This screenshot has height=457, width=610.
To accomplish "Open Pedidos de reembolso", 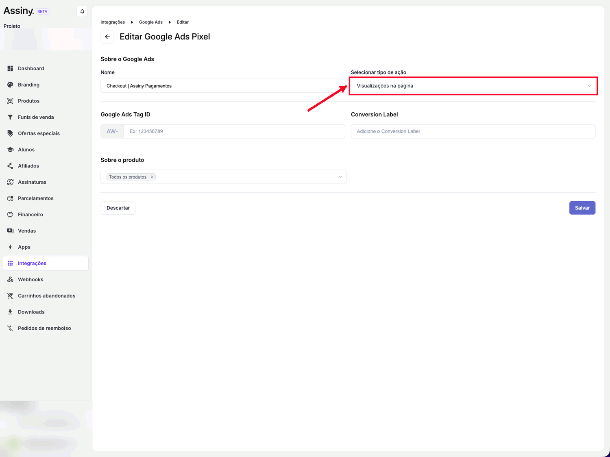I will tap(46, 329).
